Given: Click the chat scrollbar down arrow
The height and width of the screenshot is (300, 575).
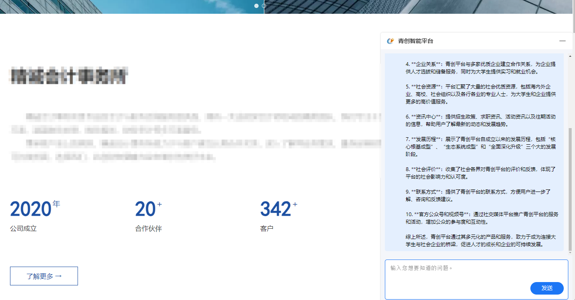Looking at the screenshot, I should click(570, 252).
